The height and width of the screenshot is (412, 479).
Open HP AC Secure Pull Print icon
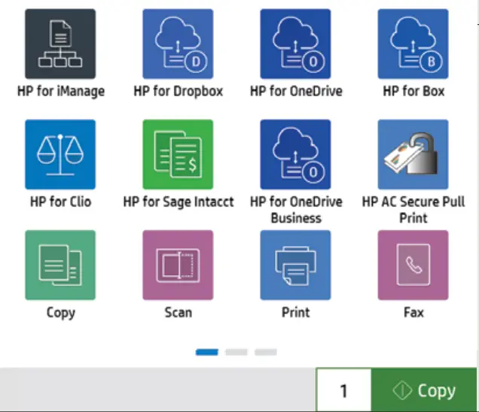coord(413,154)
